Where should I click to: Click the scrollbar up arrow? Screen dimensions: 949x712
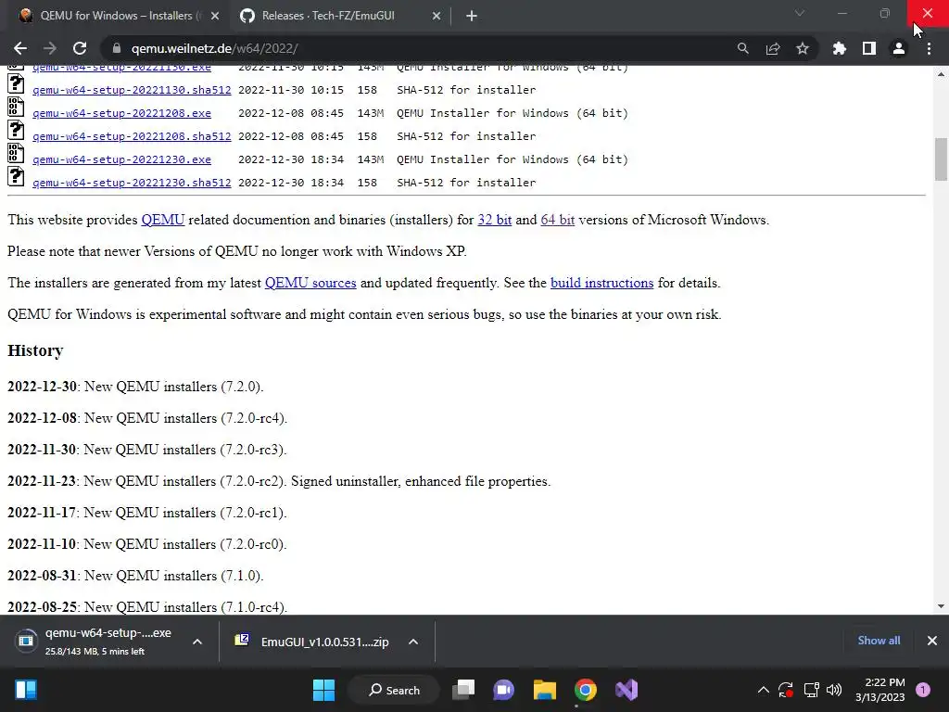[941, 74]
